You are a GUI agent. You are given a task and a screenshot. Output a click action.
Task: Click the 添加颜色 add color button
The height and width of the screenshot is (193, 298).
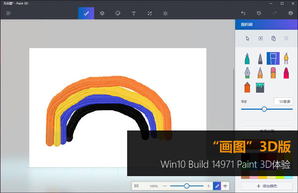[x=267, y=186]
